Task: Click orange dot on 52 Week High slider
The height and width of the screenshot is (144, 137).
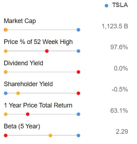Action: tap(6, 51)
